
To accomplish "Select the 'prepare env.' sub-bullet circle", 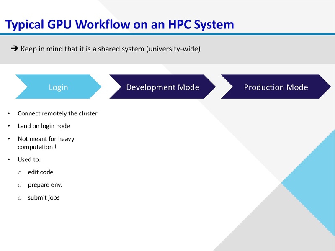I will (x=19, y=184).
